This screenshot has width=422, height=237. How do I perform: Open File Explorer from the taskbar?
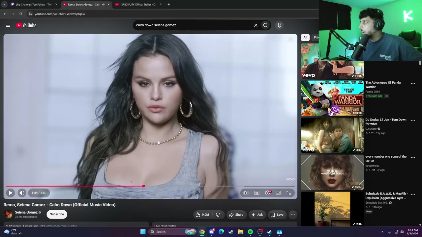(241, 232)
